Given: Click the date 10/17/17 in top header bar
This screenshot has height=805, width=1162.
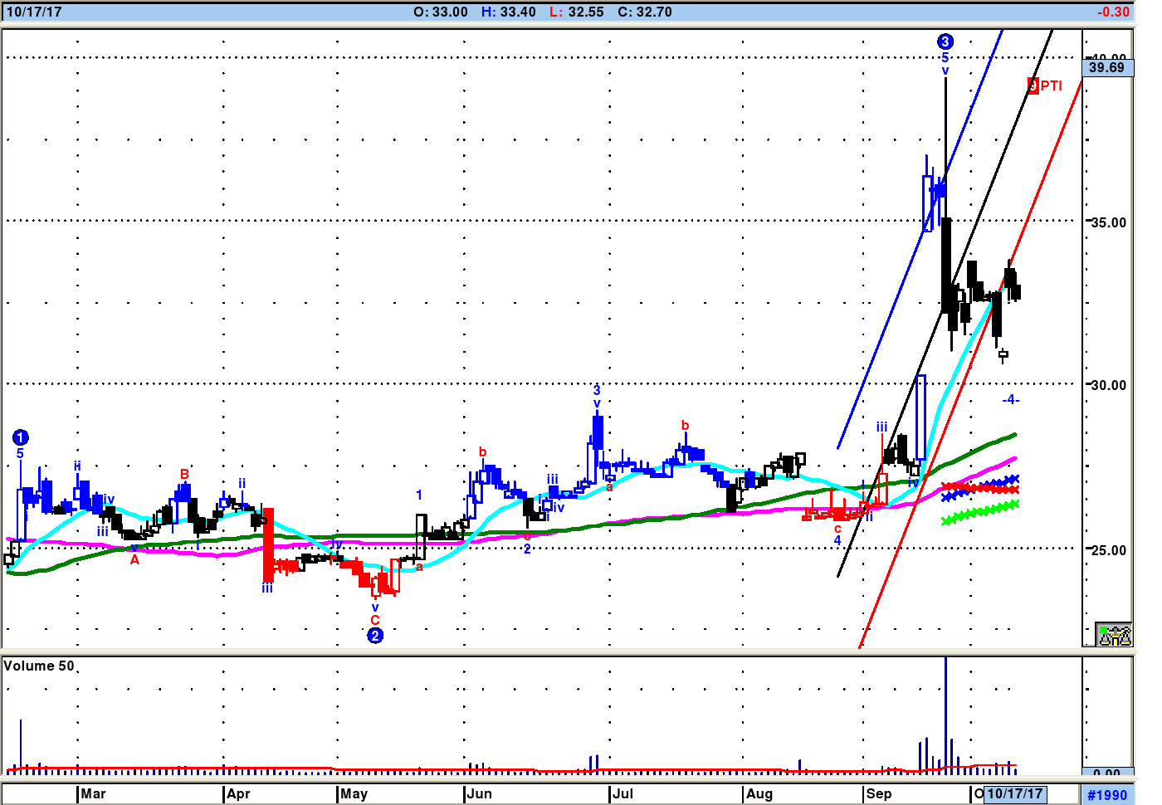Looking at the screenshot, I should 34,12.
